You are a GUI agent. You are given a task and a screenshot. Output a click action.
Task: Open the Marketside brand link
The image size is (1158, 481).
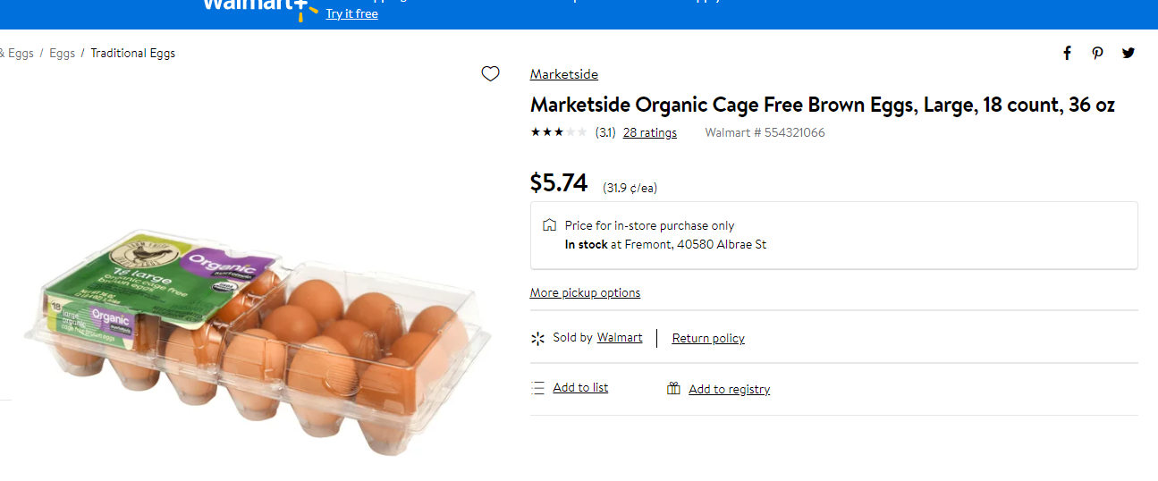click(x=564, y=74)
